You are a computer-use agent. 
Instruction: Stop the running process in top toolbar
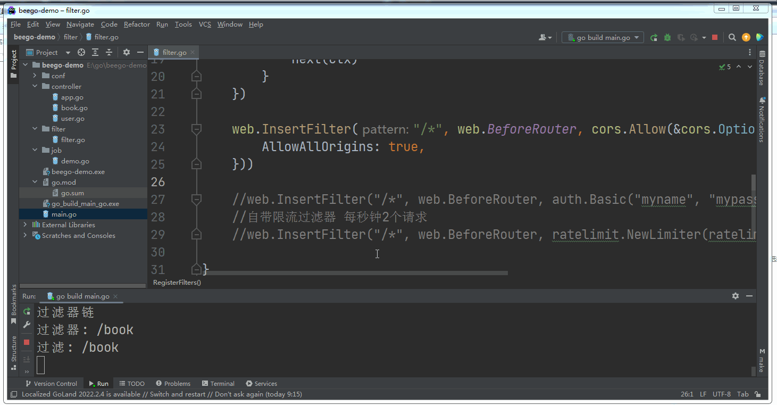715,37
